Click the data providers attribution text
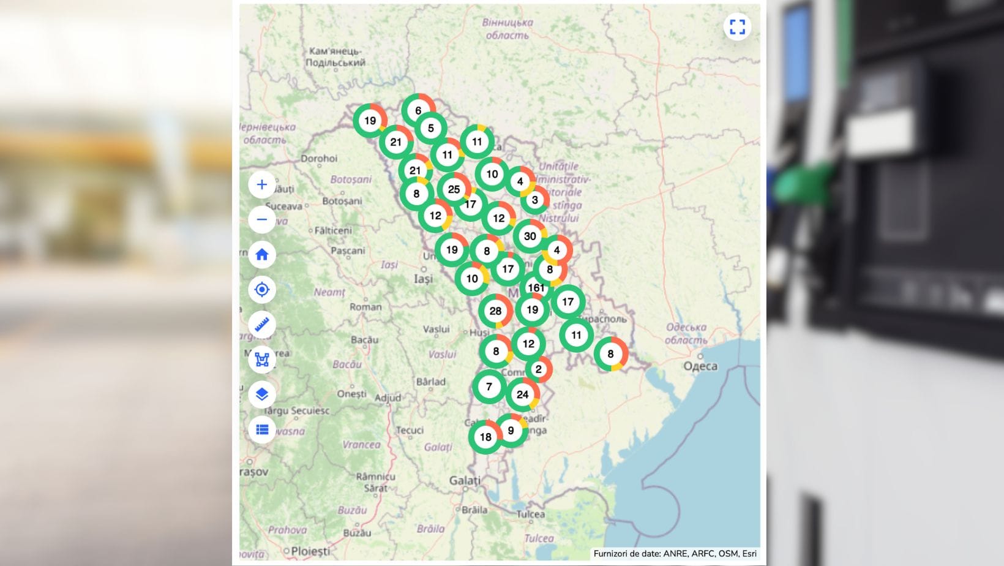 tap(675, 554)
